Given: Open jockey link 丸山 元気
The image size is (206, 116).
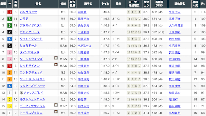Looking at the screenshot, I should [83, 73].
